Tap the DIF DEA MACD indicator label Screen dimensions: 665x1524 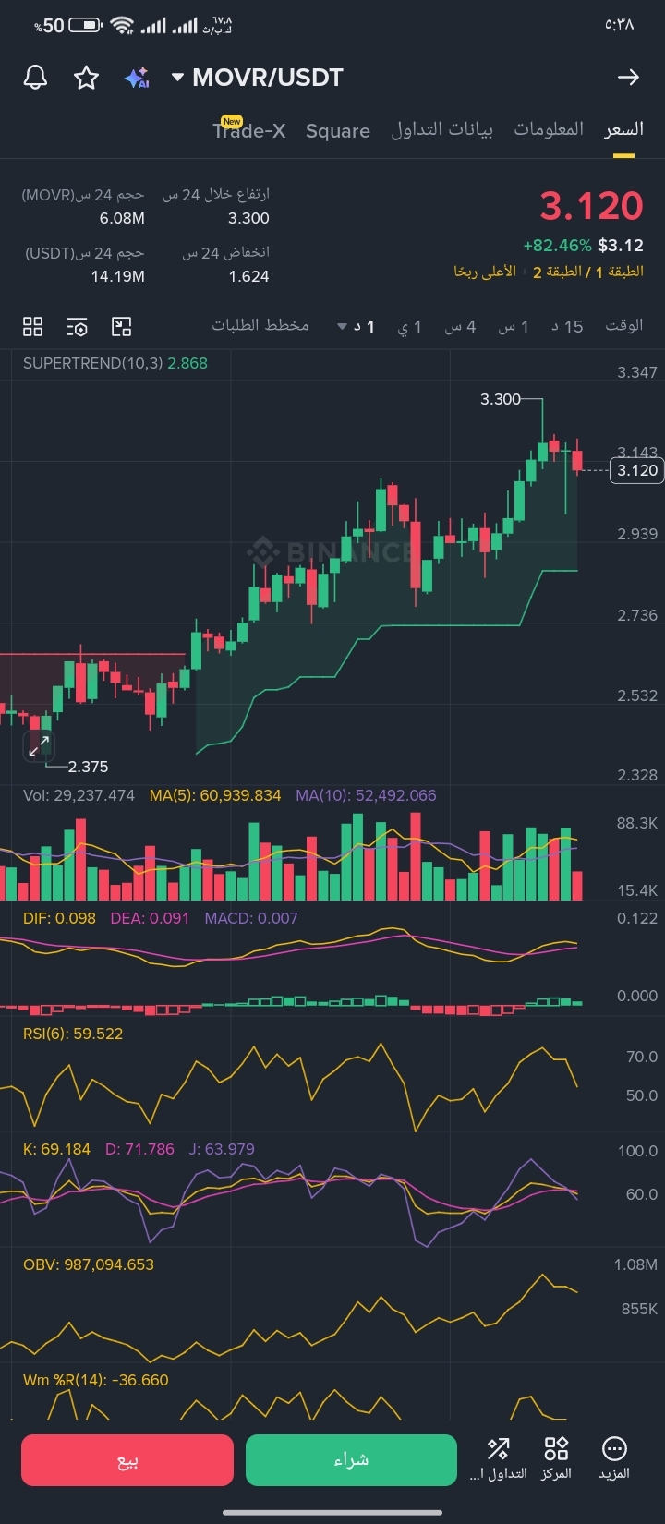(161, 918)
